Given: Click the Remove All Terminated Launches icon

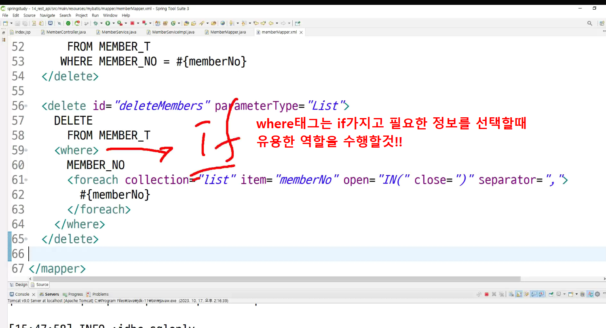Looking at the screenshot, I should click(x=501, y=294).
